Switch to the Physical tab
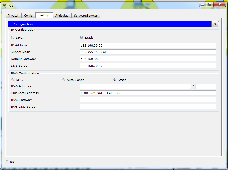Screen dimensions: 228x170 [x=13, y=15]
